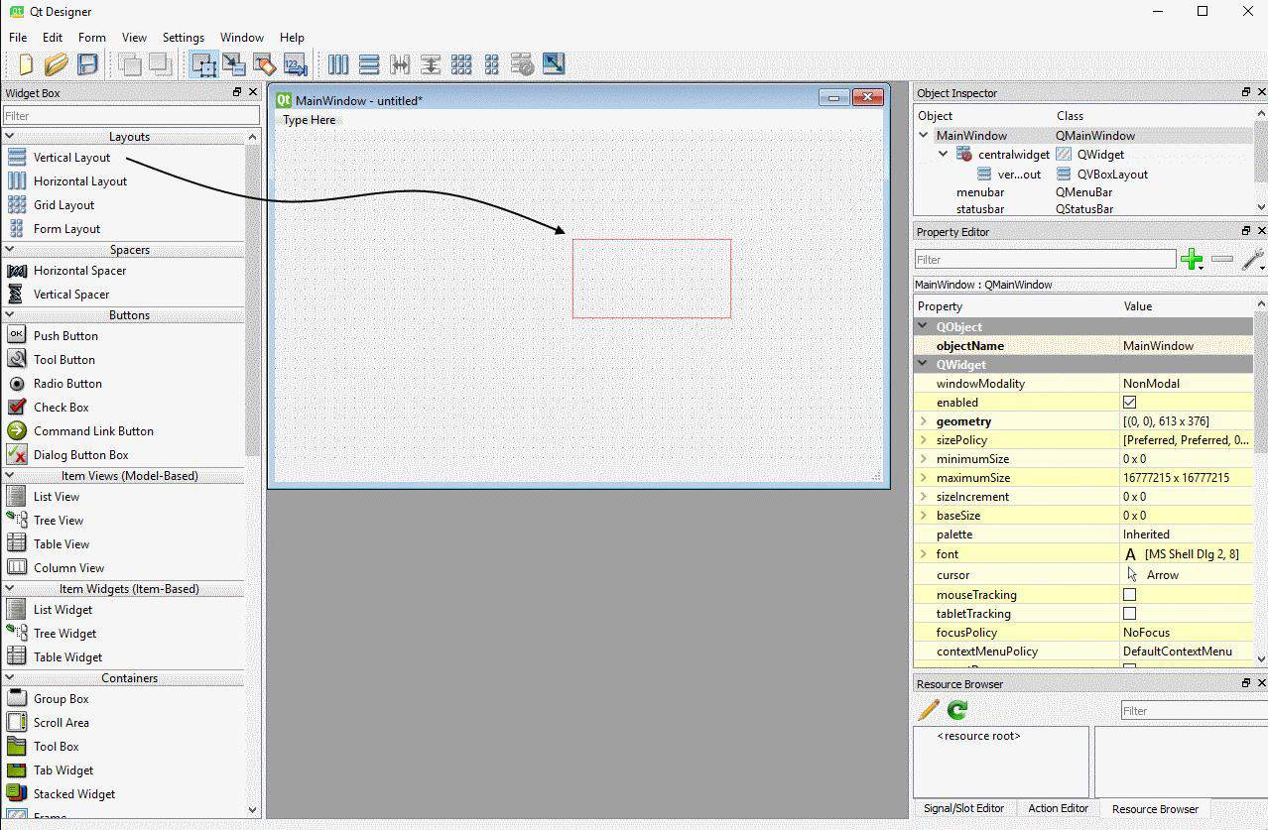This screenshot has height=830, width=1268.
Task: Enable the tabletTracking checkbox
Action: pos(1129,614)
